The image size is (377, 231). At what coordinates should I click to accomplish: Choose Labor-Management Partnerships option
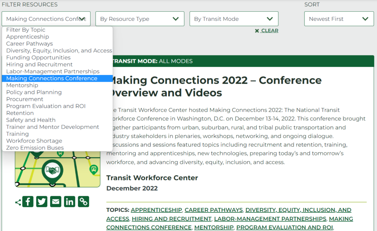coord(57,72)
